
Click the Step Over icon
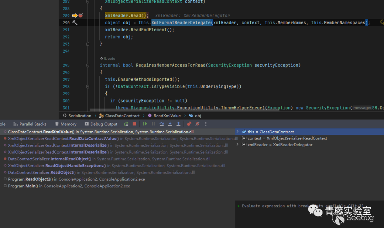click(x=162, y=124)
